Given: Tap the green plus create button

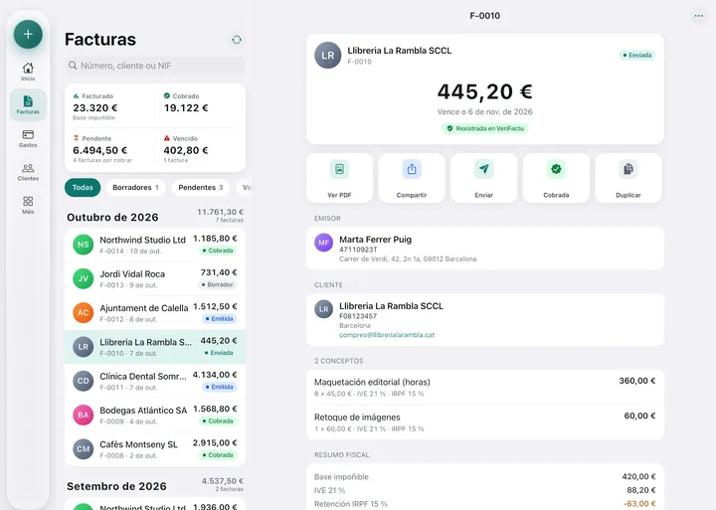Looking at the screenshot, I should coord(28,34).
